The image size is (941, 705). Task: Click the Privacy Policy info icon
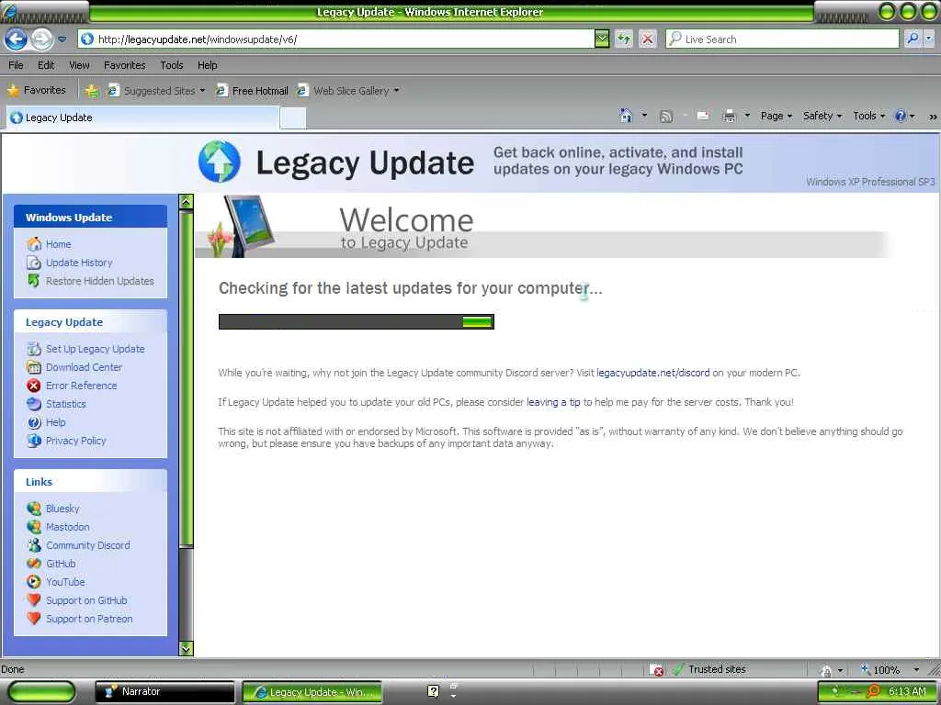pyautogui.click(x=34, y=441)
